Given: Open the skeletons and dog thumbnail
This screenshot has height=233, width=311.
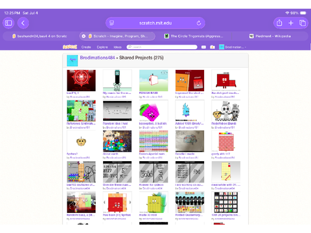Looking at the screenshot, I should coord(226,111).
